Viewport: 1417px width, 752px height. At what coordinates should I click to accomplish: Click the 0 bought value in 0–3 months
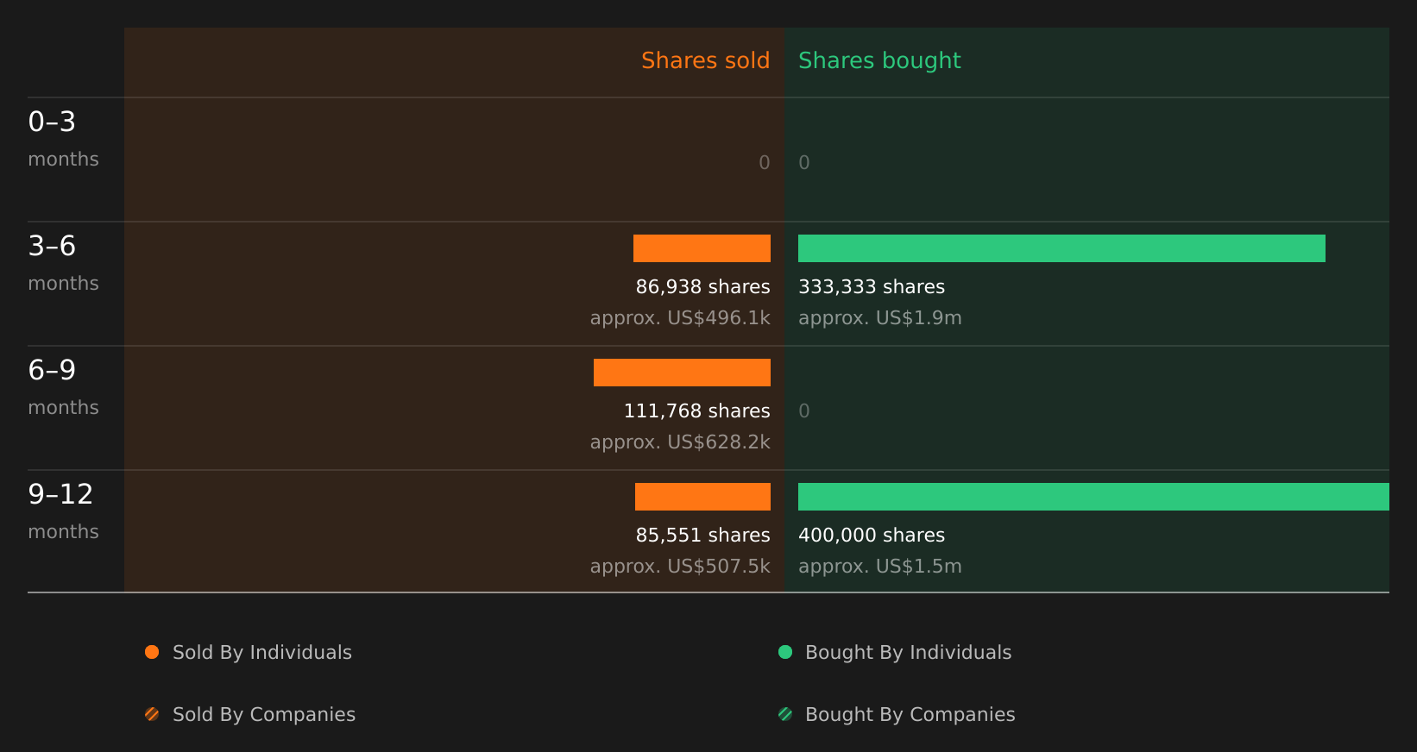[804, 162]
